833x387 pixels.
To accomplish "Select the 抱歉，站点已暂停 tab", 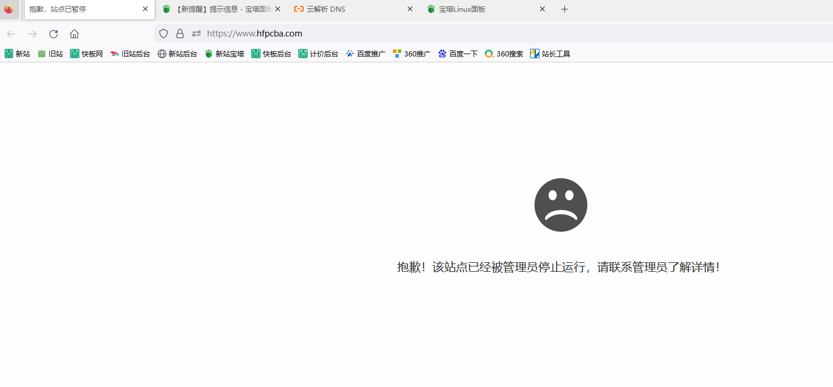I will (89, 9).
